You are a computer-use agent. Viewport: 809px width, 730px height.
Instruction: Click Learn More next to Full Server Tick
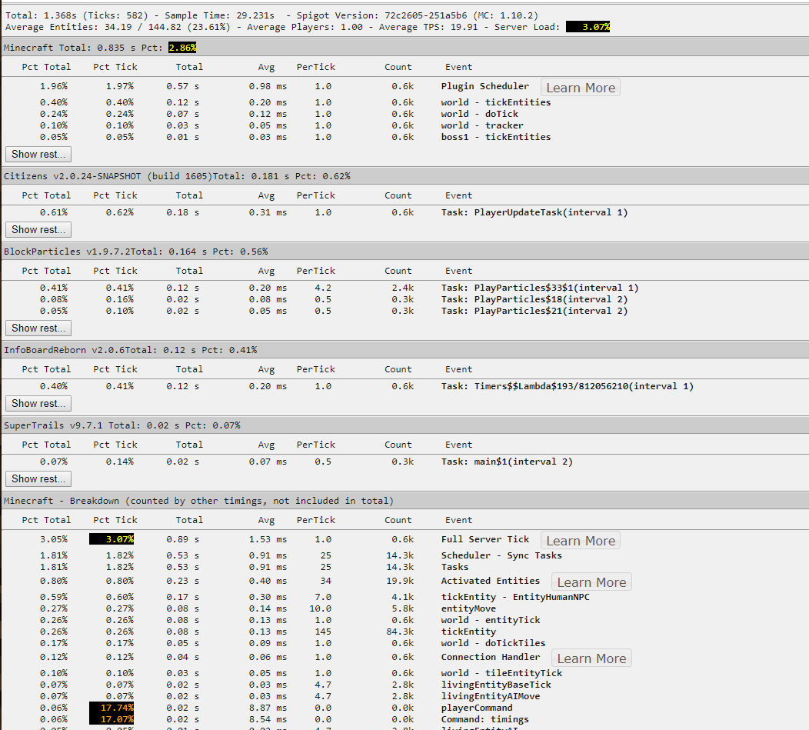580,541
